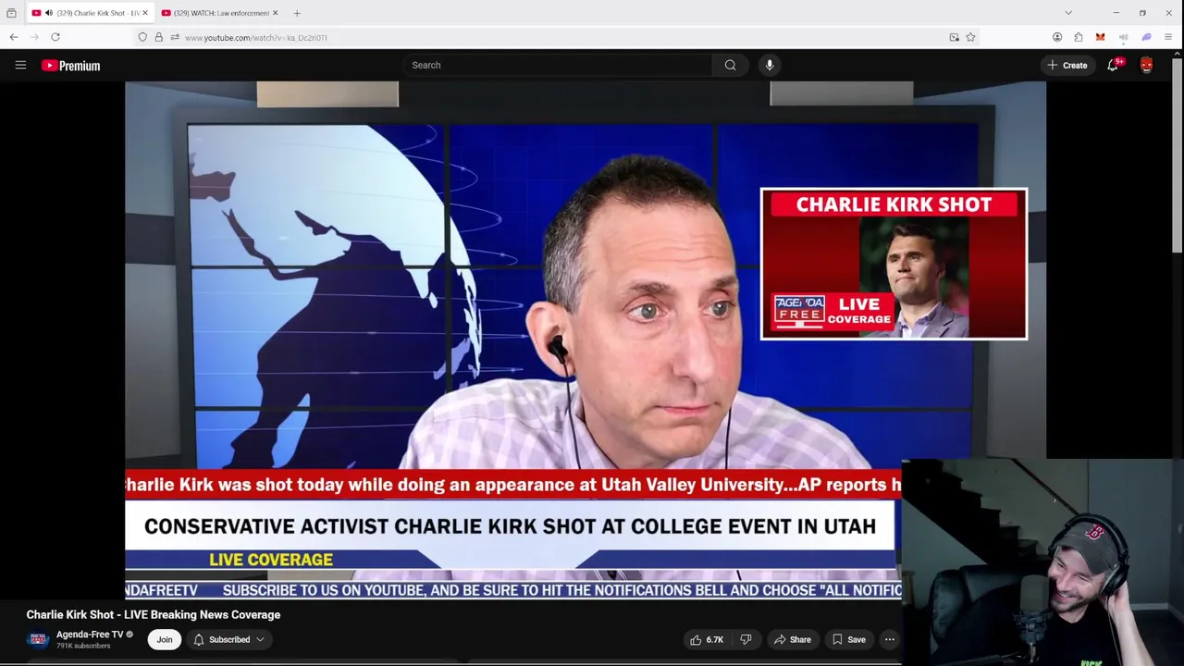1184x666 pixels.
Task: Go to YouTube Premium home logo
Action: tap(70, 66)
